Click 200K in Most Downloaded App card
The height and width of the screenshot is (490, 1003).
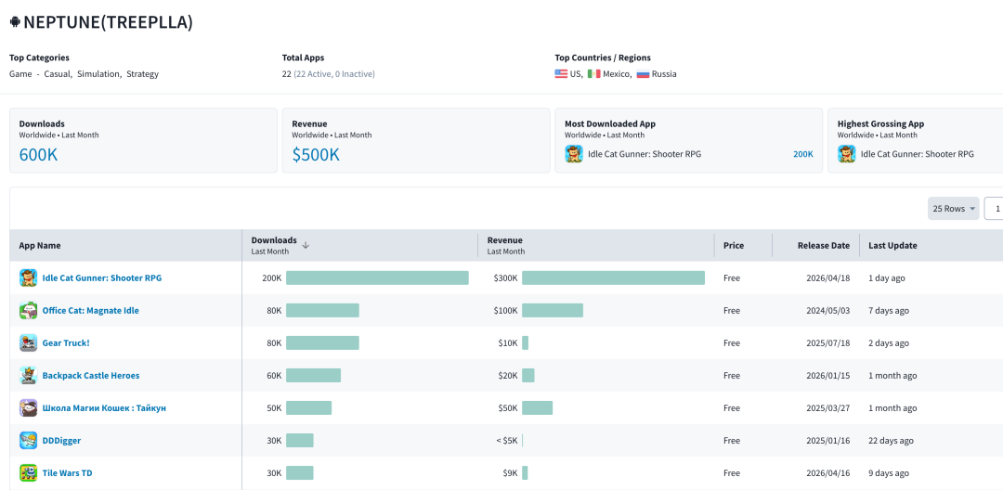[803, 154]
